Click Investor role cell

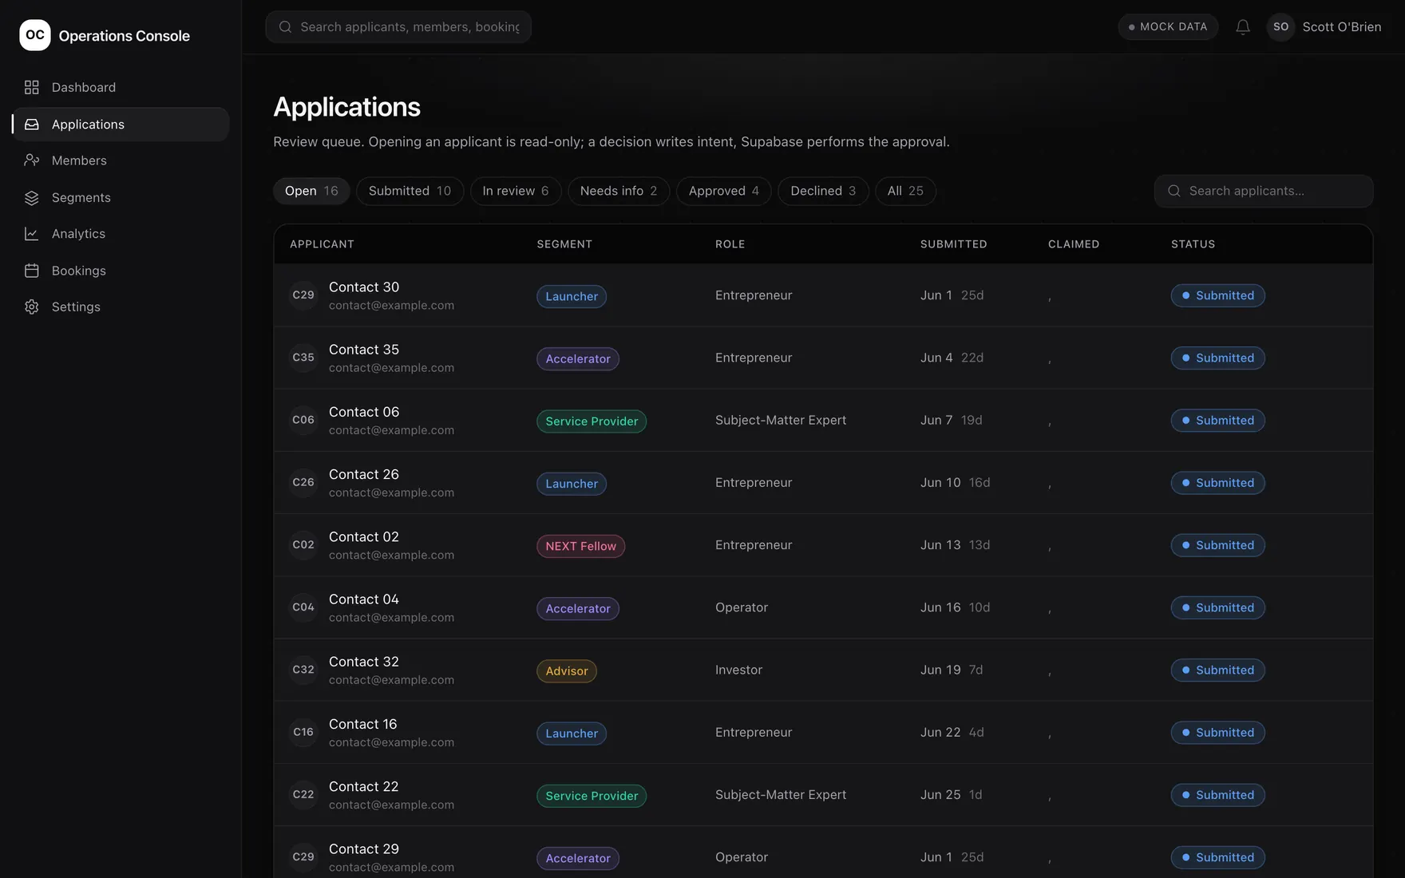[x=738, y=670]
